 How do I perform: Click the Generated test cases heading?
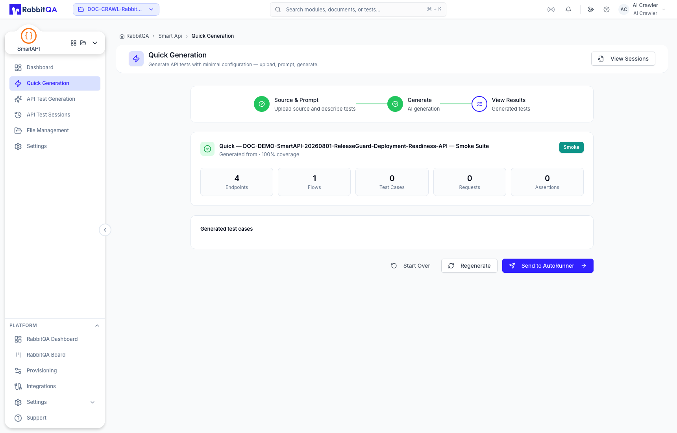pos(227,229)
